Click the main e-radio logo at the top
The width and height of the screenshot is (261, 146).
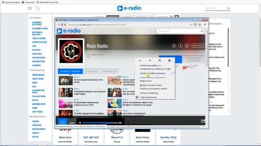[129, 8]
